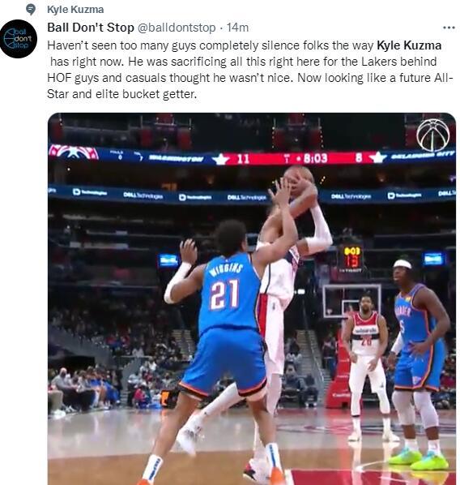Click Washington's score of 11 on the ribbon board
The image size is (460, 485).
tap(243, 159)
